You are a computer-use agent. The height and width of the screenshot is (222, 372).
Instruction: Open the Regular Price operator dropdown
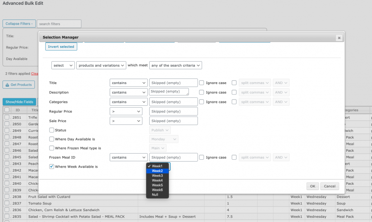pos(126,111)
